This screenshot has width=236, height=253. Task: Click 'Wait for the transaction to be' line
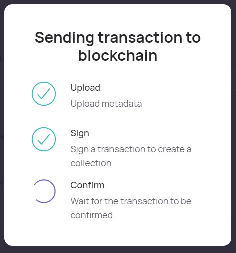(x=131, y=201)
